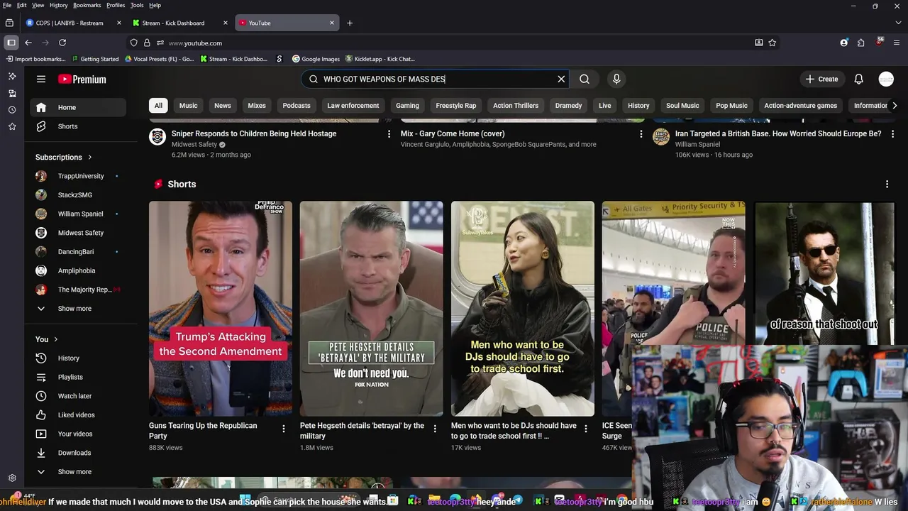Select the Podcasts filter chip
Image resolution: width=908 pixels, height=511 pixels.
click(x=297, y=106)
